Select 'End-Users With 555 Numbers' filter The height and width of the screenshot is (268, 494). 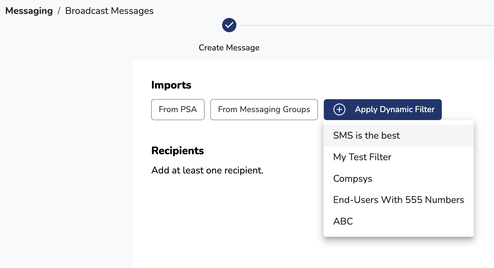(x=398, y=200)
